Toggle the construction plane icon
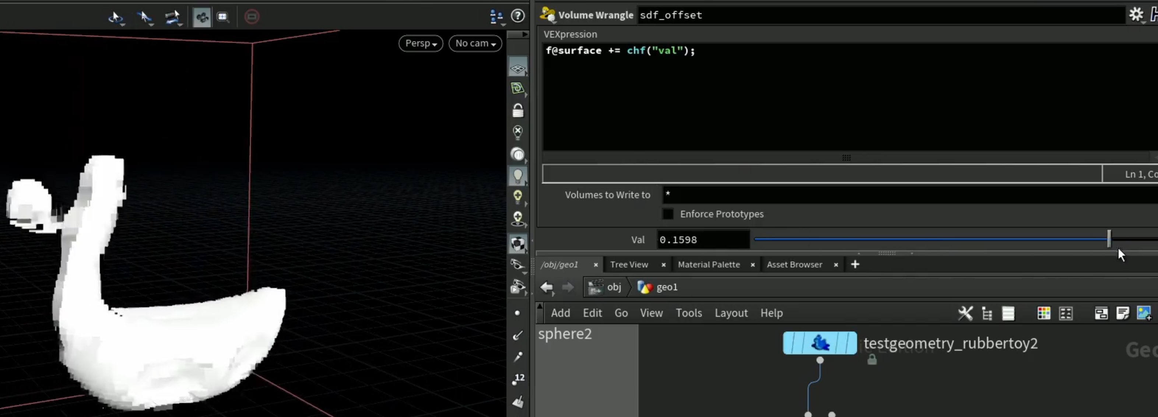Screen dimensions: 1158x417 pos(518,88)
